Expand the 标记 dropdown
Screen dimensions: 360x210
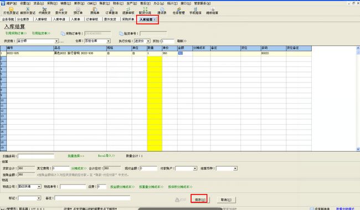click(x=39, y=198)
